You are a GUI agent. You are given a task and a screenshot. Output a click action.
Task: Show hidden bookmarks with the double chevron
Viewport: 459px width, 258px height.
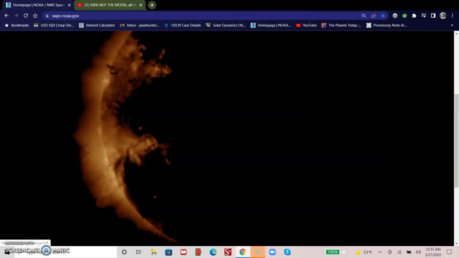(x=452, y=25)
